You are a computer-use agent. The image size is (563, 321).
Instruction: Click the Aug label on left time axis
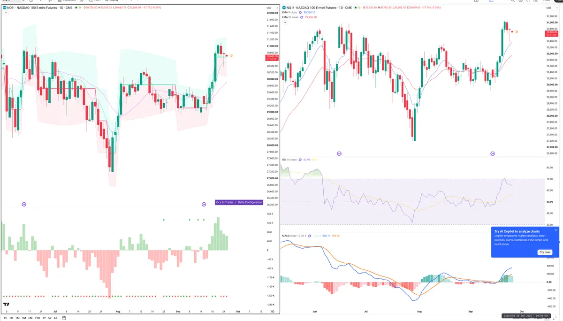[118, 311]
